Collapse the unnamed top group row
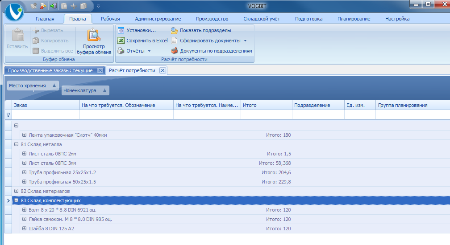The image size is (450, 245). pyautogui.click(x=17, y=125)
